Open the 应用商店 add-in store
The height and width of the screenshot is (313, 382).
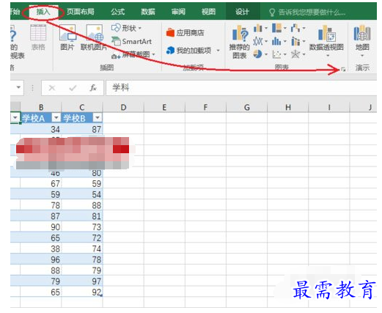coord(186,32)
